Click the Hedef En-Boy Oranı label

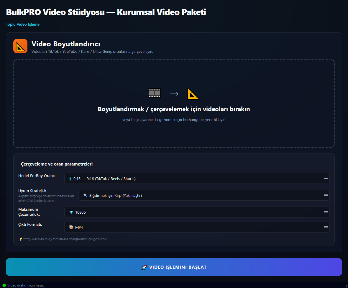[36, 176]
